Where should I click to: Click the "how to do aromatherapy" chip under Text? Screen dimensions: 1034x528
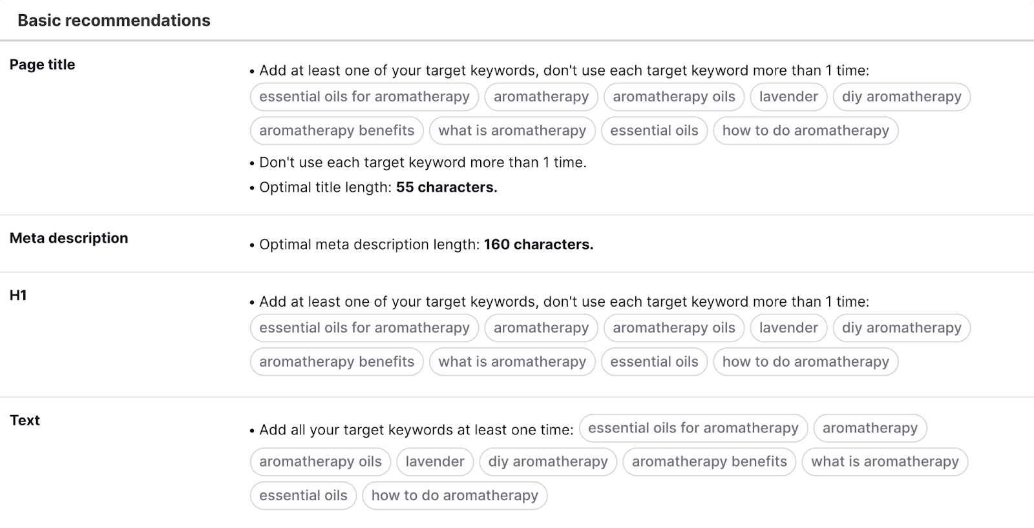tap(455, 496)
